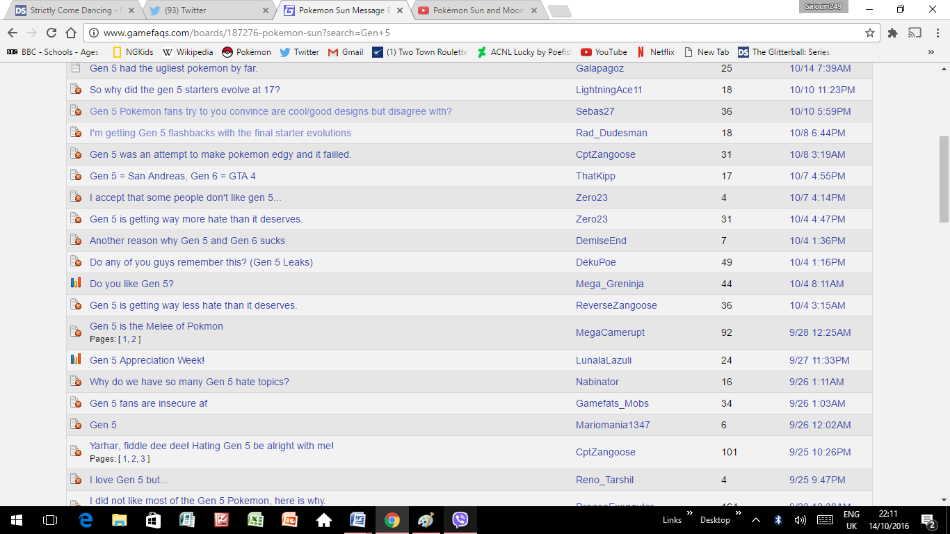Open topic 'Gen 5 = San Andreas, Gen 6 = GTA 4'
950x534 pixels.
[172, 176]
